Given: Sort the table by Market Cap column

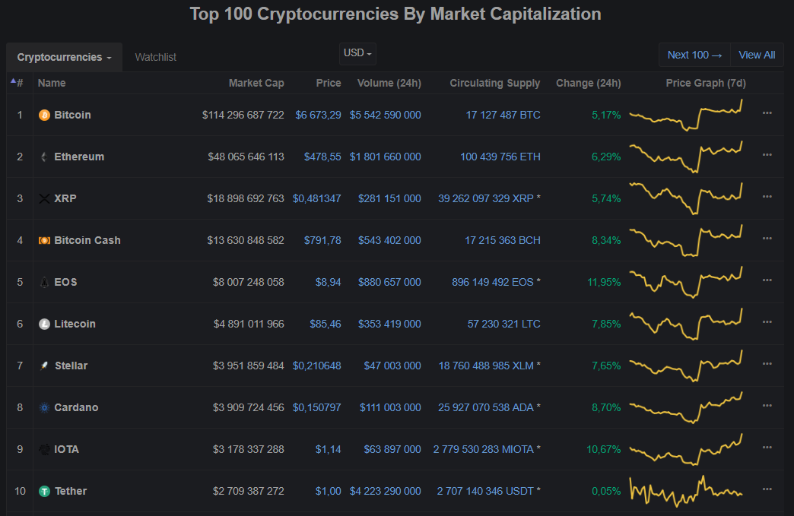Looking at the screenshot, I should [x=256, y=83].
